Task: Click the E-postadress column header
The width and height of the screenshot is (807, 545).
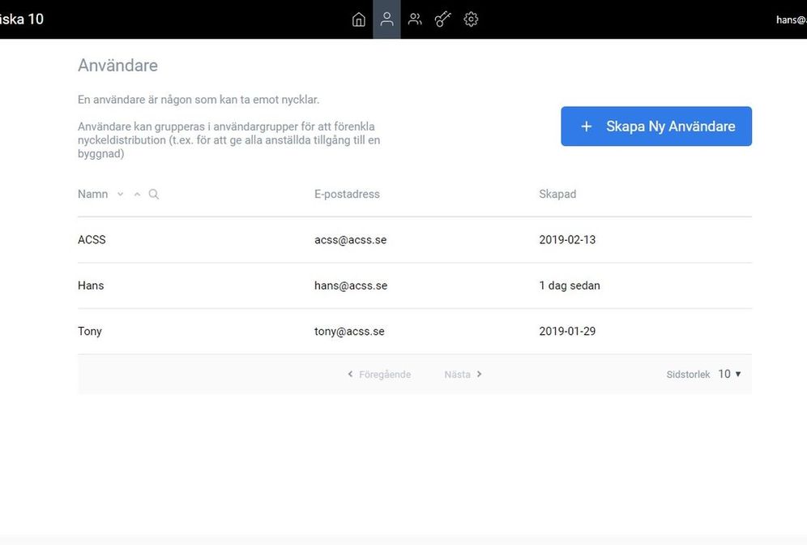Action: coord(347,194)
